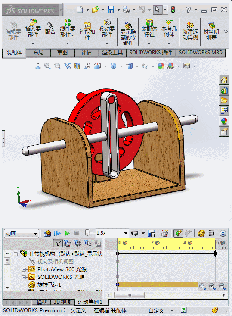Click the Insert Components (插入零部件) tool
232x316 pixels.
(x=33, y=28)
